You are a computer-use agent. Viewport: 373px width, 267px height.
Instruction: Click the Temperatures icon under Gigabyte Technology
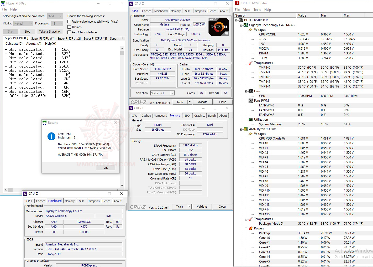coord(250,63)
